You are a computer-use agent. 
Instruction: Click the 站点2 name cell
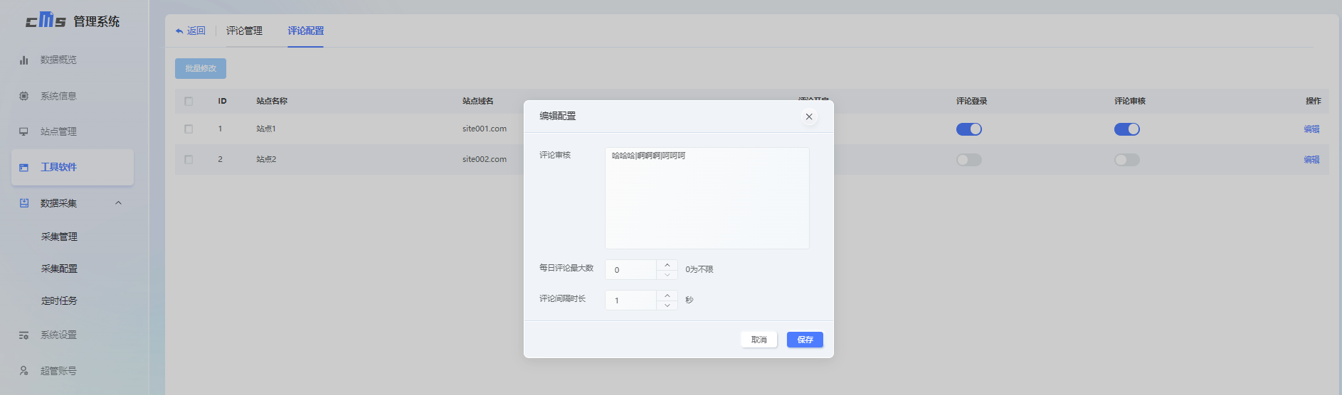pyautogui.click(x=266, y=159)
